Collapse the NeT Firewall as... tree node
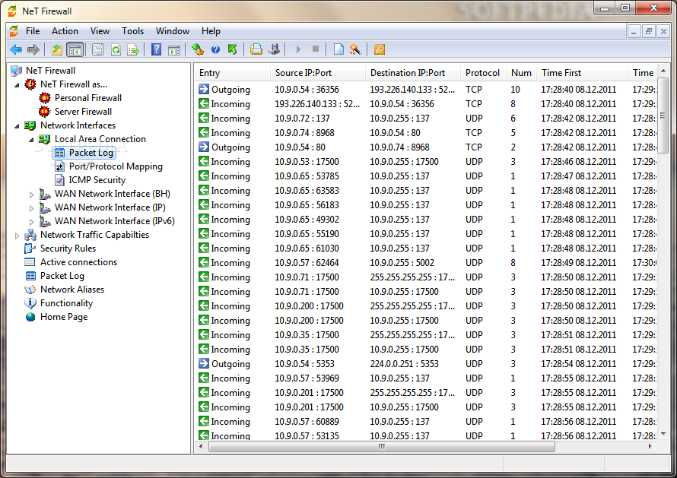677x478 pixels. click(x=17, y=85)
